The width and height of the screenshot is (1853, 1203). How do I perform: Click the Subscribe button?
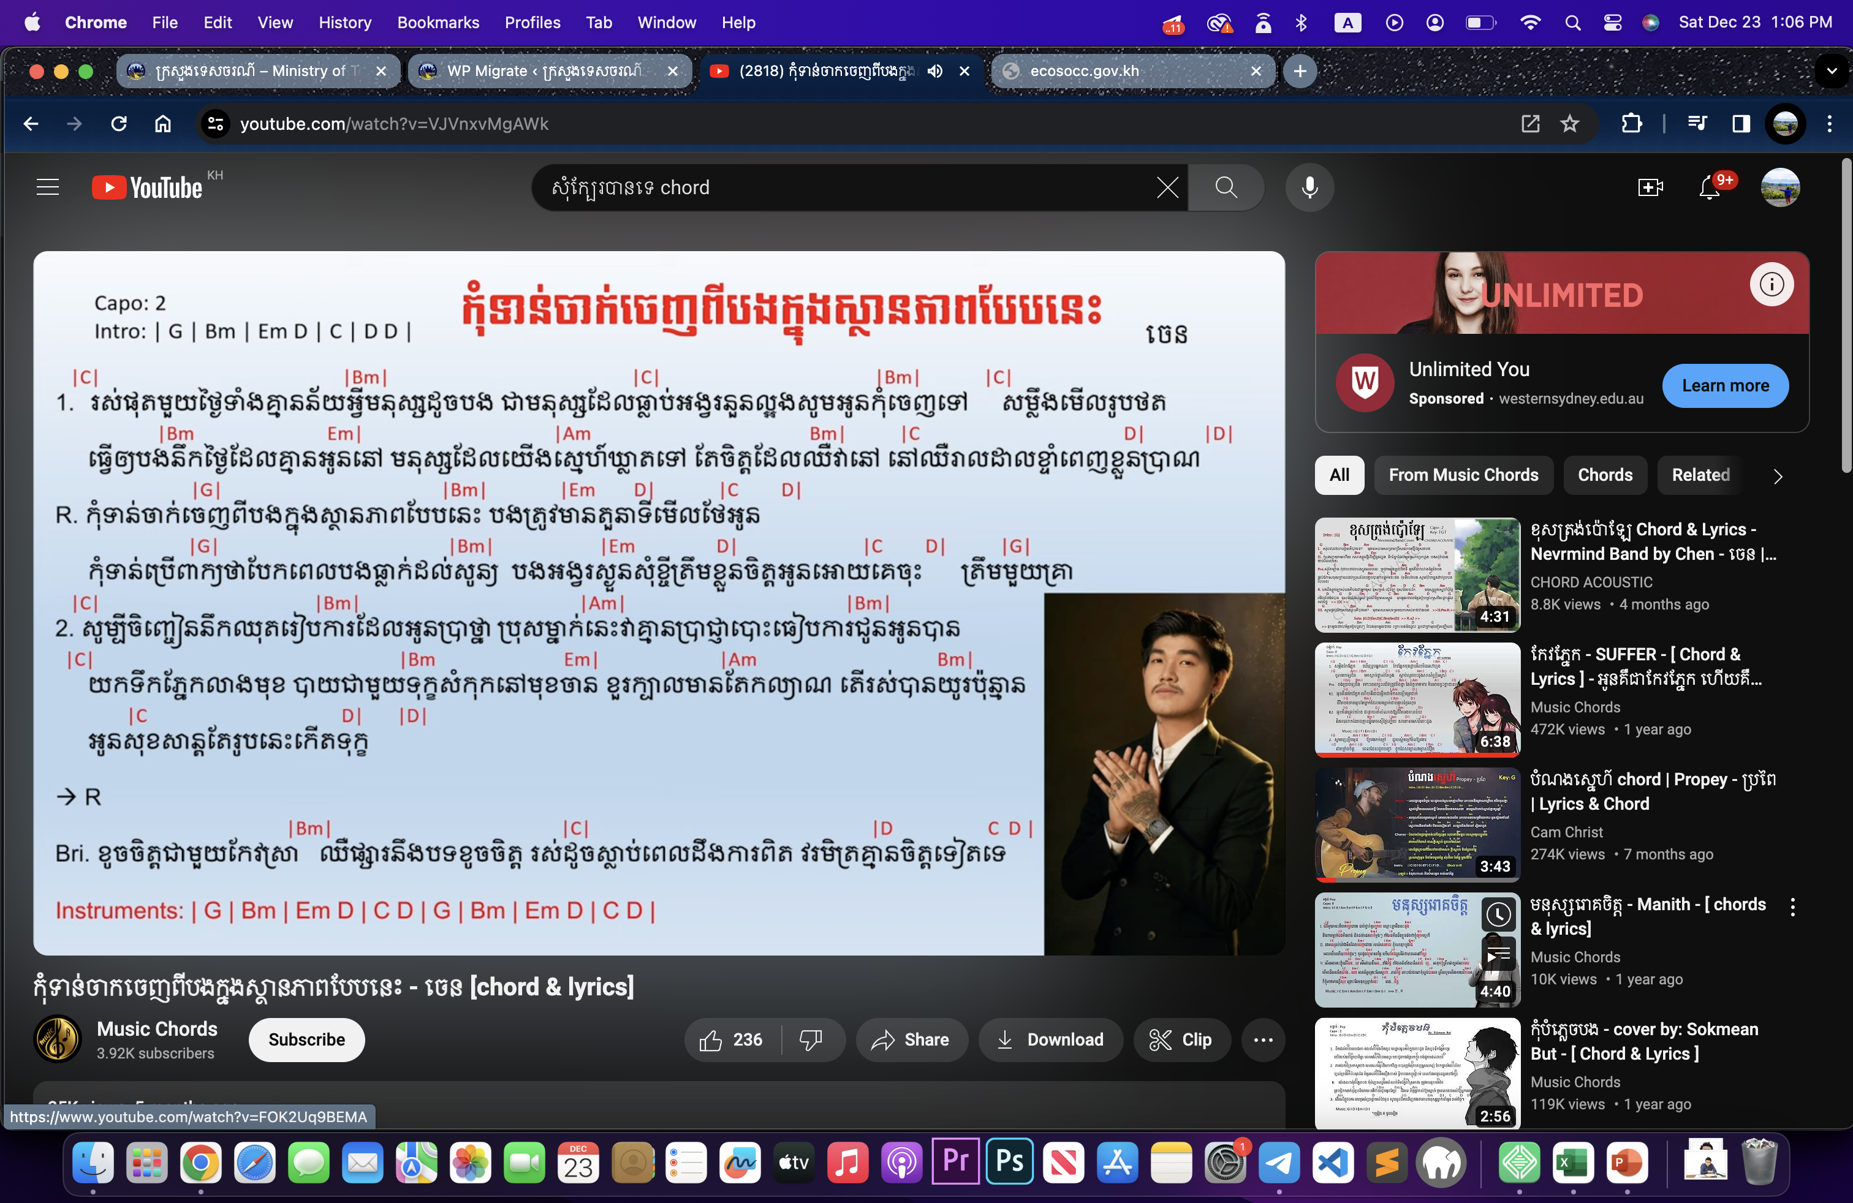[306, 1039]
